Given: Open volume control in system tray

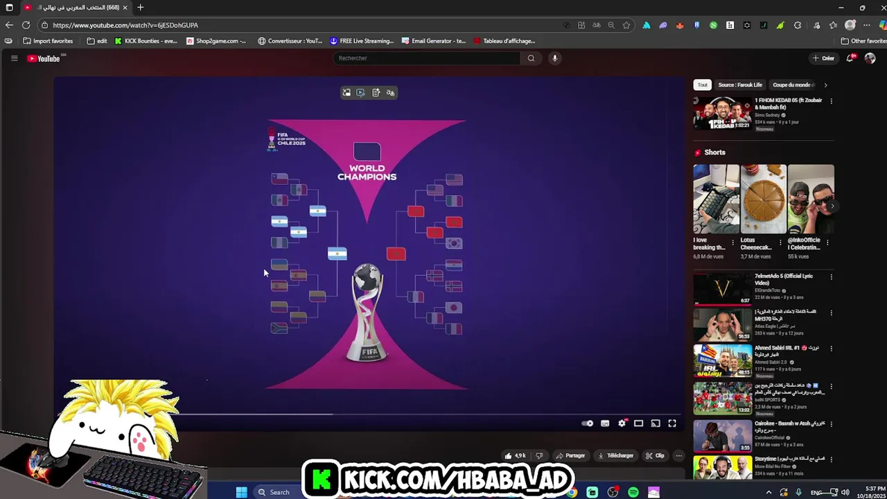Looking at the screenshot, I should click(845, 492).
